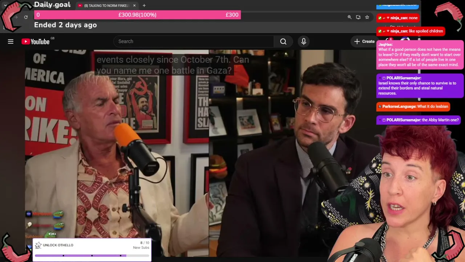Click the 'UNLOCK OTHELLO' label
Image resolution: width=465 pixels, height=262 pixels.
pyautogui.click(x=58, y=245)
